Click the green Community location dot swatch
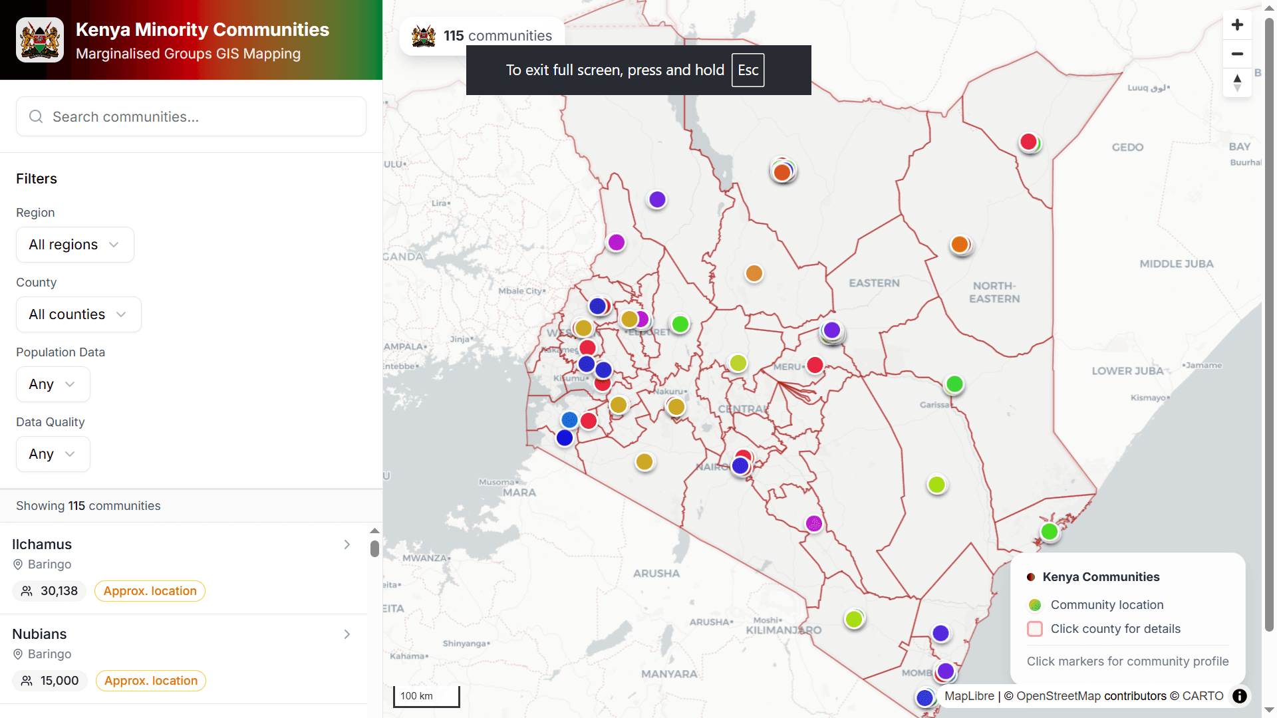Screen dimensions: 1277x718 click(x=1035, y=604)
